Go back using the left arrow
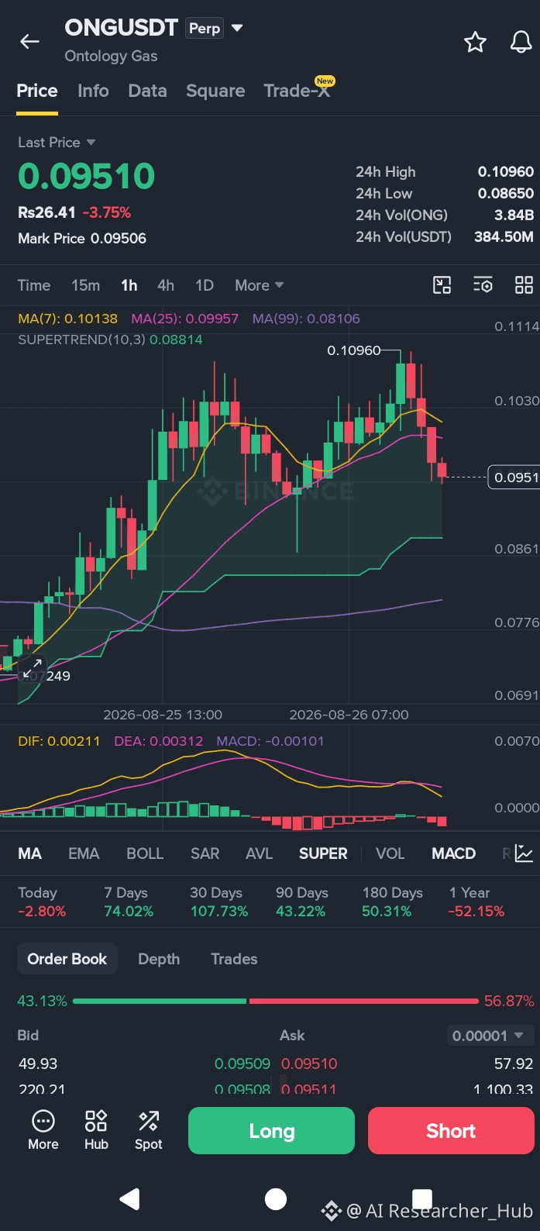540x1231 pixels. click(x=29, y=42)
